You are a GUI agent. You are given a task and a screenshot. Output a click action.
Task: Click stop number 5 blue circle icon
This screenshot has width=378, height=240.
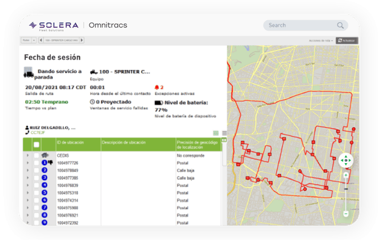(44, 193)
